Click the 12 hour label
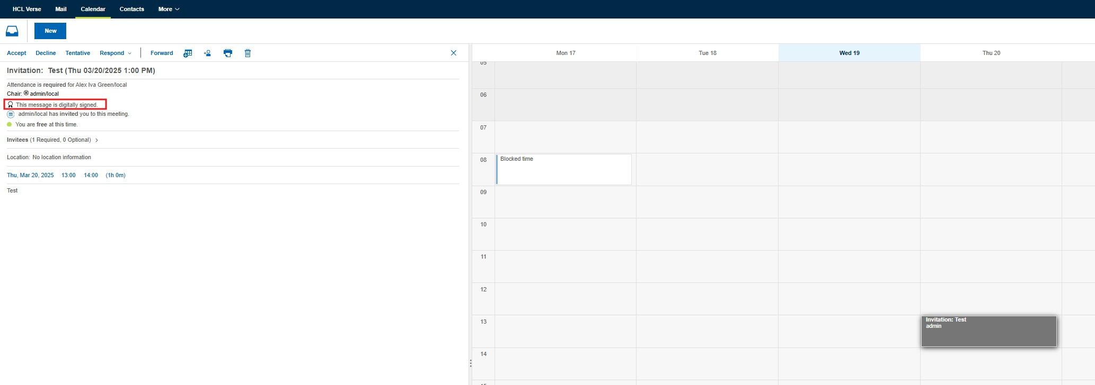1095x385 pixels. [483, 289]
